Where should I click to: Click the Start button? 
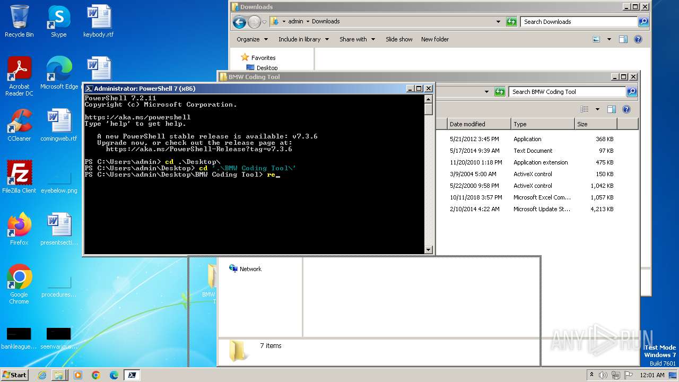15,375
